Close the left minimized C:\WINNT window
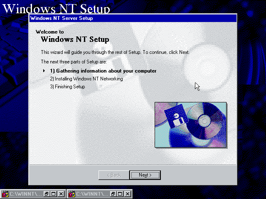 [x=61, y=194]
